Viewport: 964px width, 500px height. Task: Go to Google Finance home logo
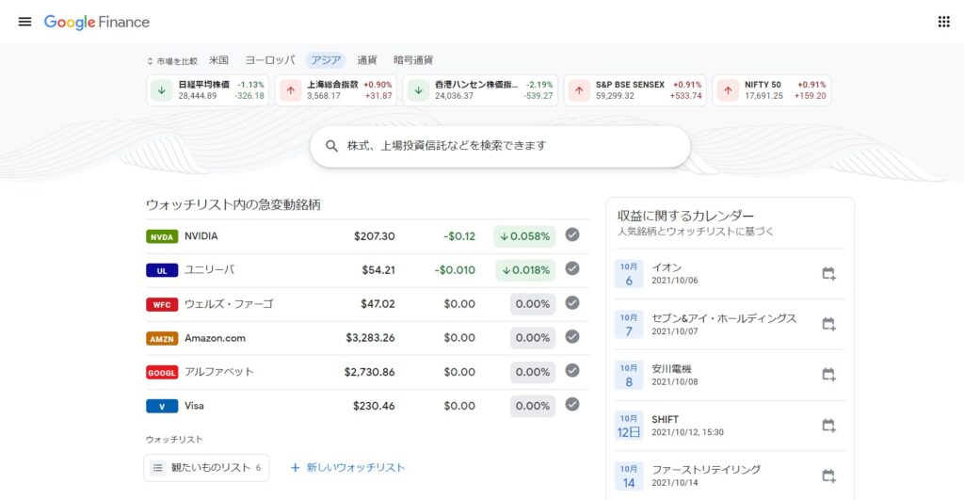pos(96,22)
